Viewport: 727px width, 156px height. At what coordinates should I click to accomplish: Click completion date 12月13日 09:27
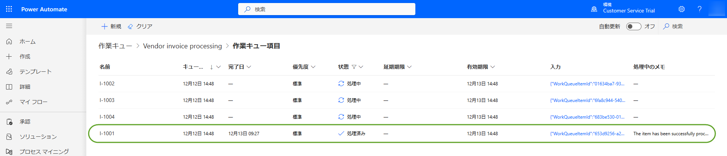point(244,134)
